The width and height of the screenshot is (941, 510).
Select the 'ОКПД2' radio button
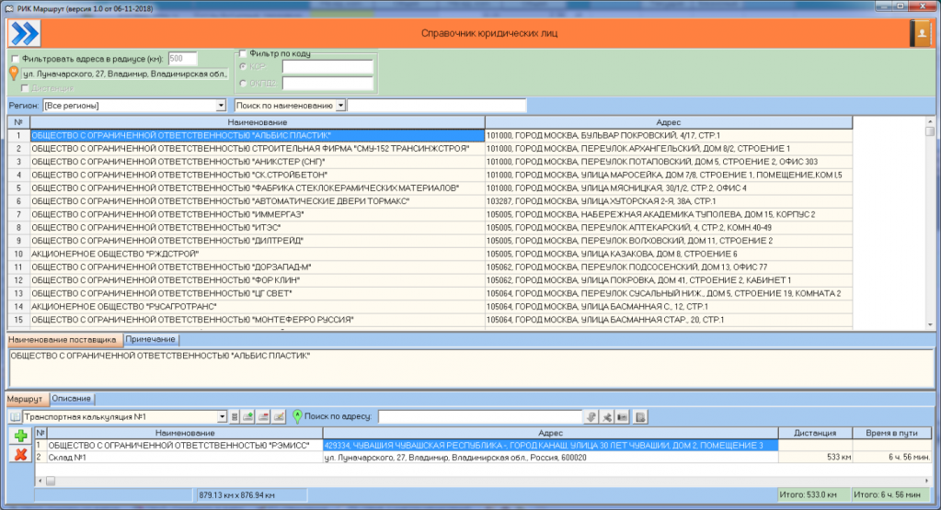pos(243,84)
